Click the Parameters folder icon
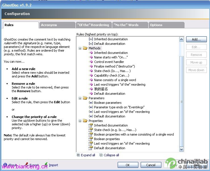Viewport: 210px width, 171px height. 85,98
